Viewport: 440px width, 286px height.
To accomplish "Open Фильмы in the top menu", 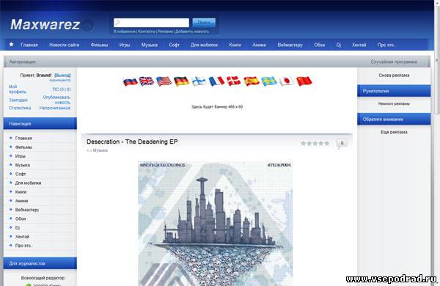I will (x=99, y=45).
